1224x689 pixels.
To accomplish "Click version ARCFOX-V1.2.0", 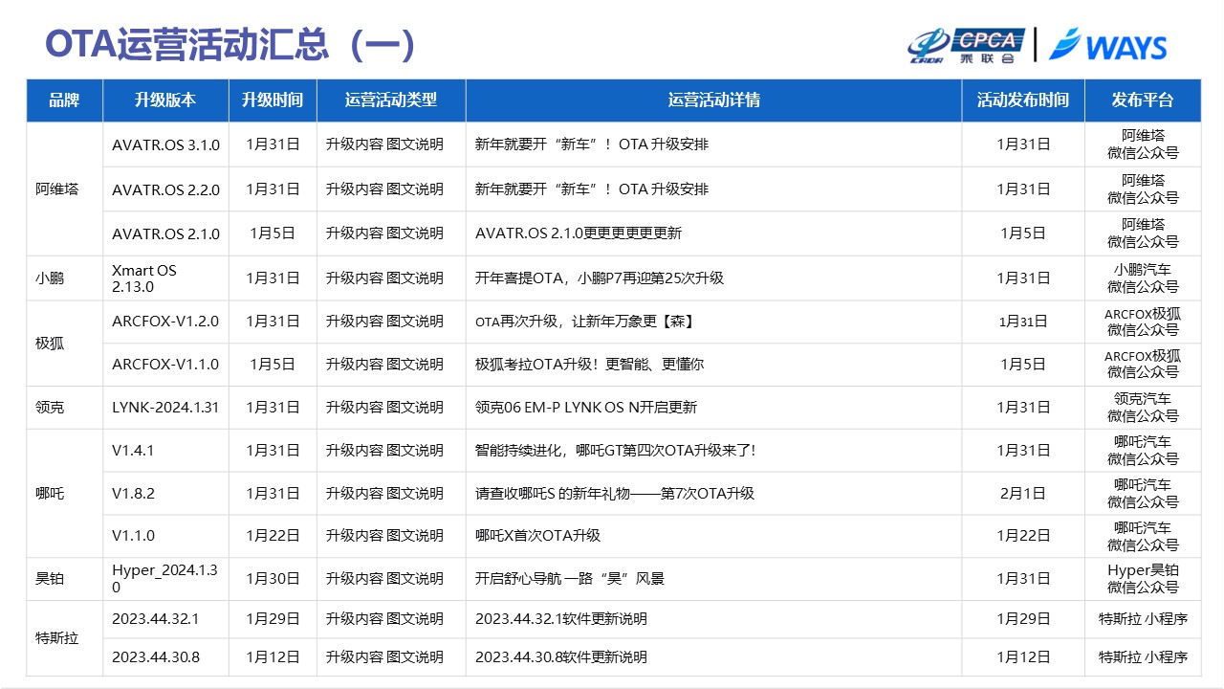I will click(x=164, y=322).
